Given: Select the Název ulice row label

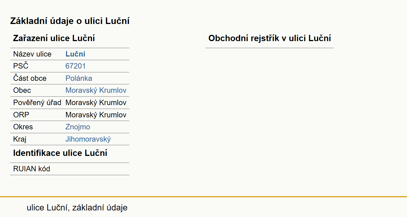Looking at the screenshot, I should click(x=32, y=54).
